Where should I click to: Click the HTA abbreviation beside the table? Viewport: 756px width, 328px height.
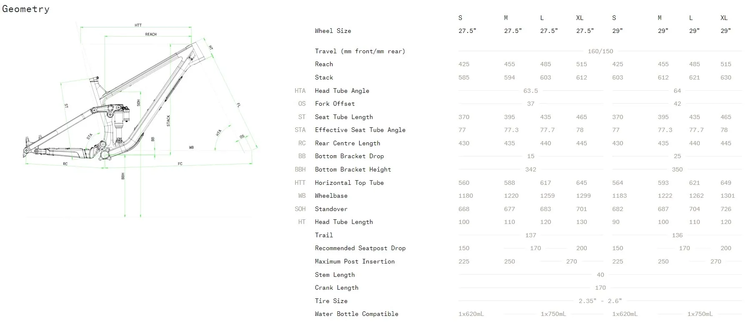pyautogui.click(x=300, y=91)
